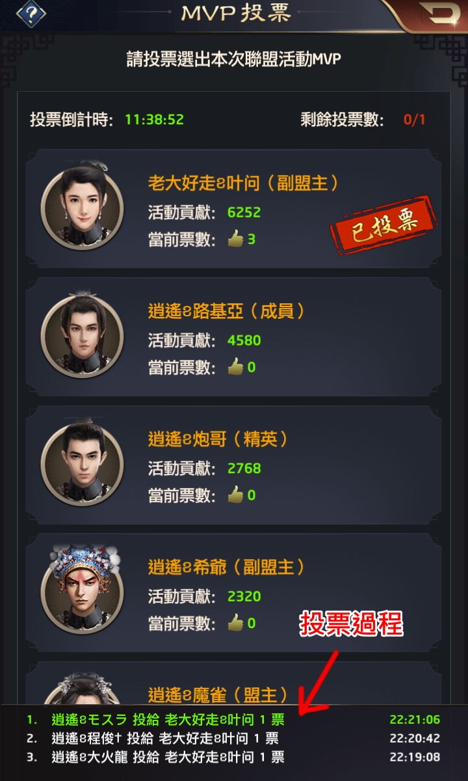This screenshot has height=781, width=468.
Task: Click the vote countdown timer 11:38:52
Action: (155, 120)
